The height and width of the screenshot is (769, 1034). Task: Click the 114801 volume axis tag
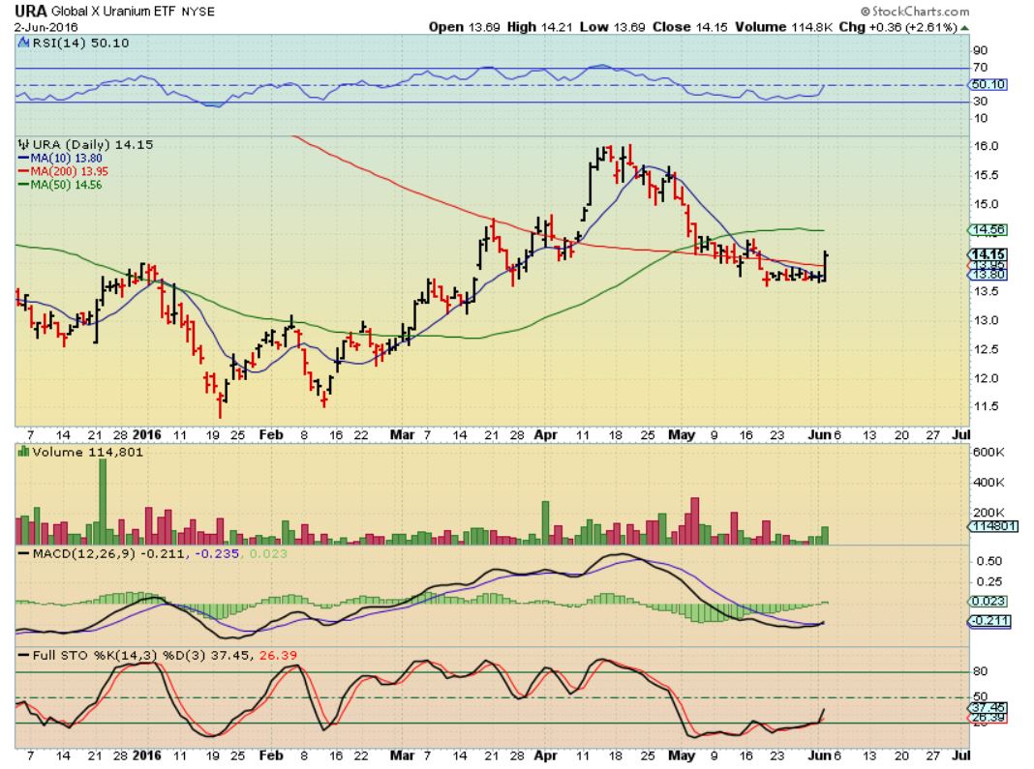pos(992,526)
